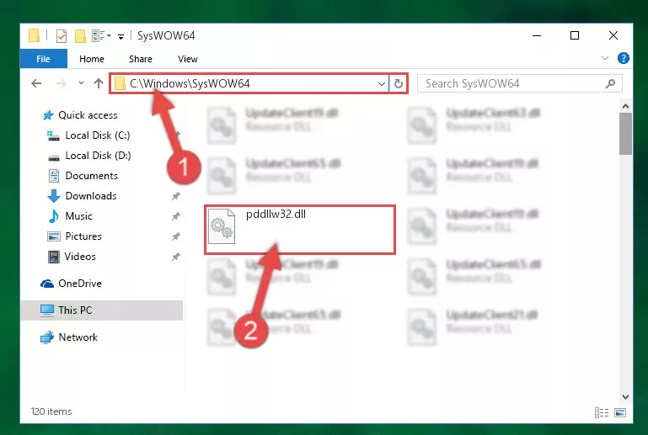The width and height of the screenshot is (648, 435).
Task: Go forward with the Forward arrow
Action: tap(62, 84)
